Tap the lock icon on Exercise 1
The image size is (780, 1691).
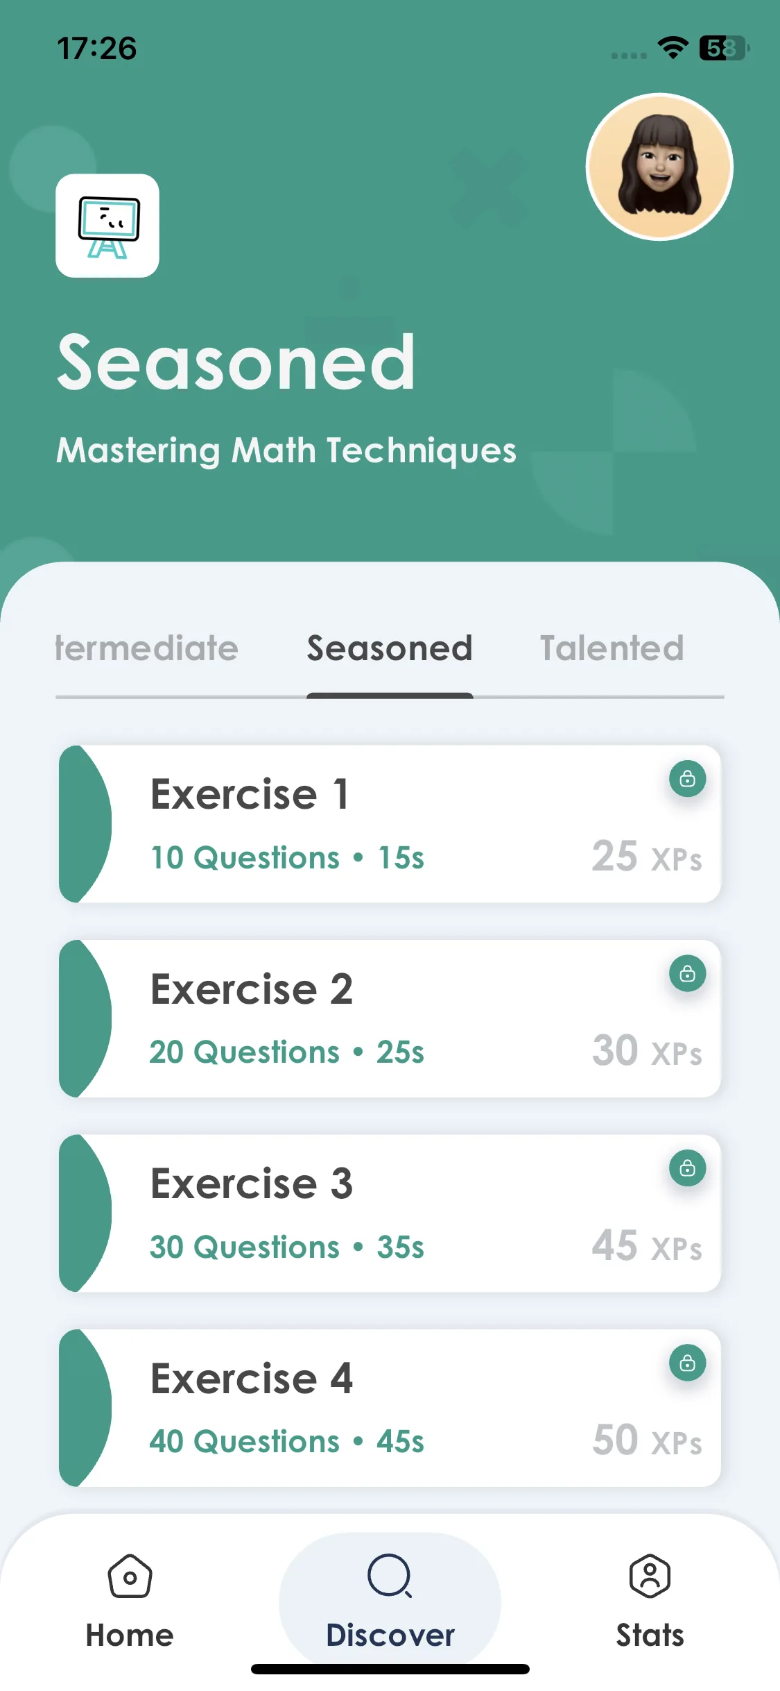point(687,779)
